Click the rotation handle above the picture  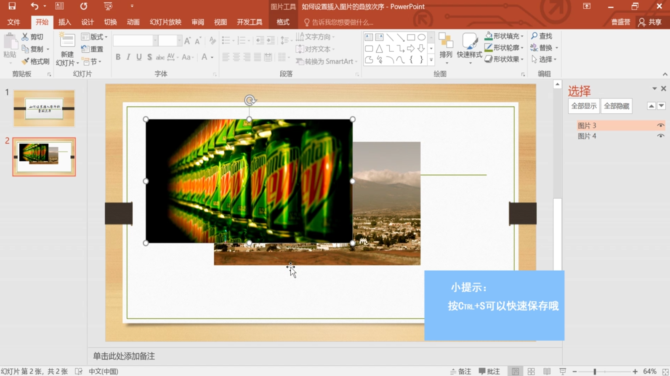click(250, 100)
